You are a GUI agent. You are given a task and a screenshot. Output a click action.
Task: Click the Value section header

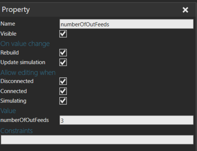coord(8,111)
